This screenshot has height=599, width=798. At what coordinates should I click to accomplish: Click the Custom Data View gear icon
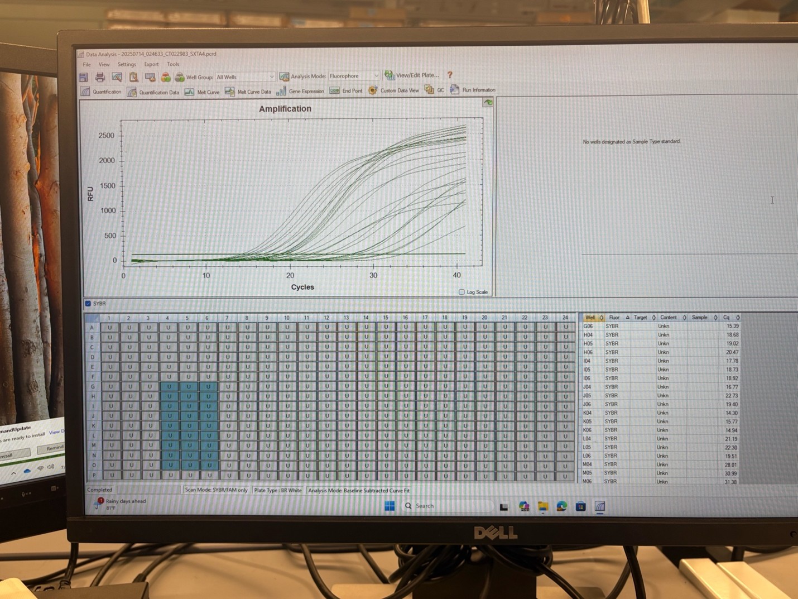click(x=373, y=90)
